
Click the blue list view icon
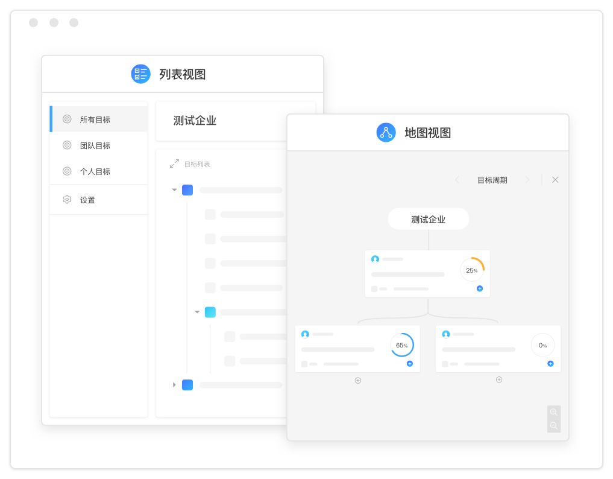coord(140,74)
